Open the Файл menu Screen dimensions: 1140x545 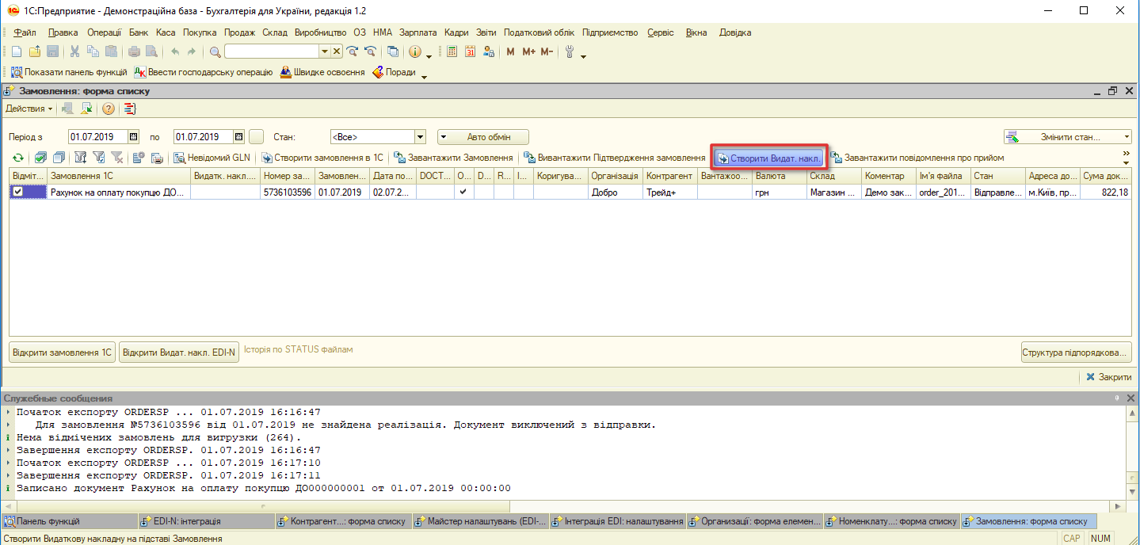click(x=25, y=32)
